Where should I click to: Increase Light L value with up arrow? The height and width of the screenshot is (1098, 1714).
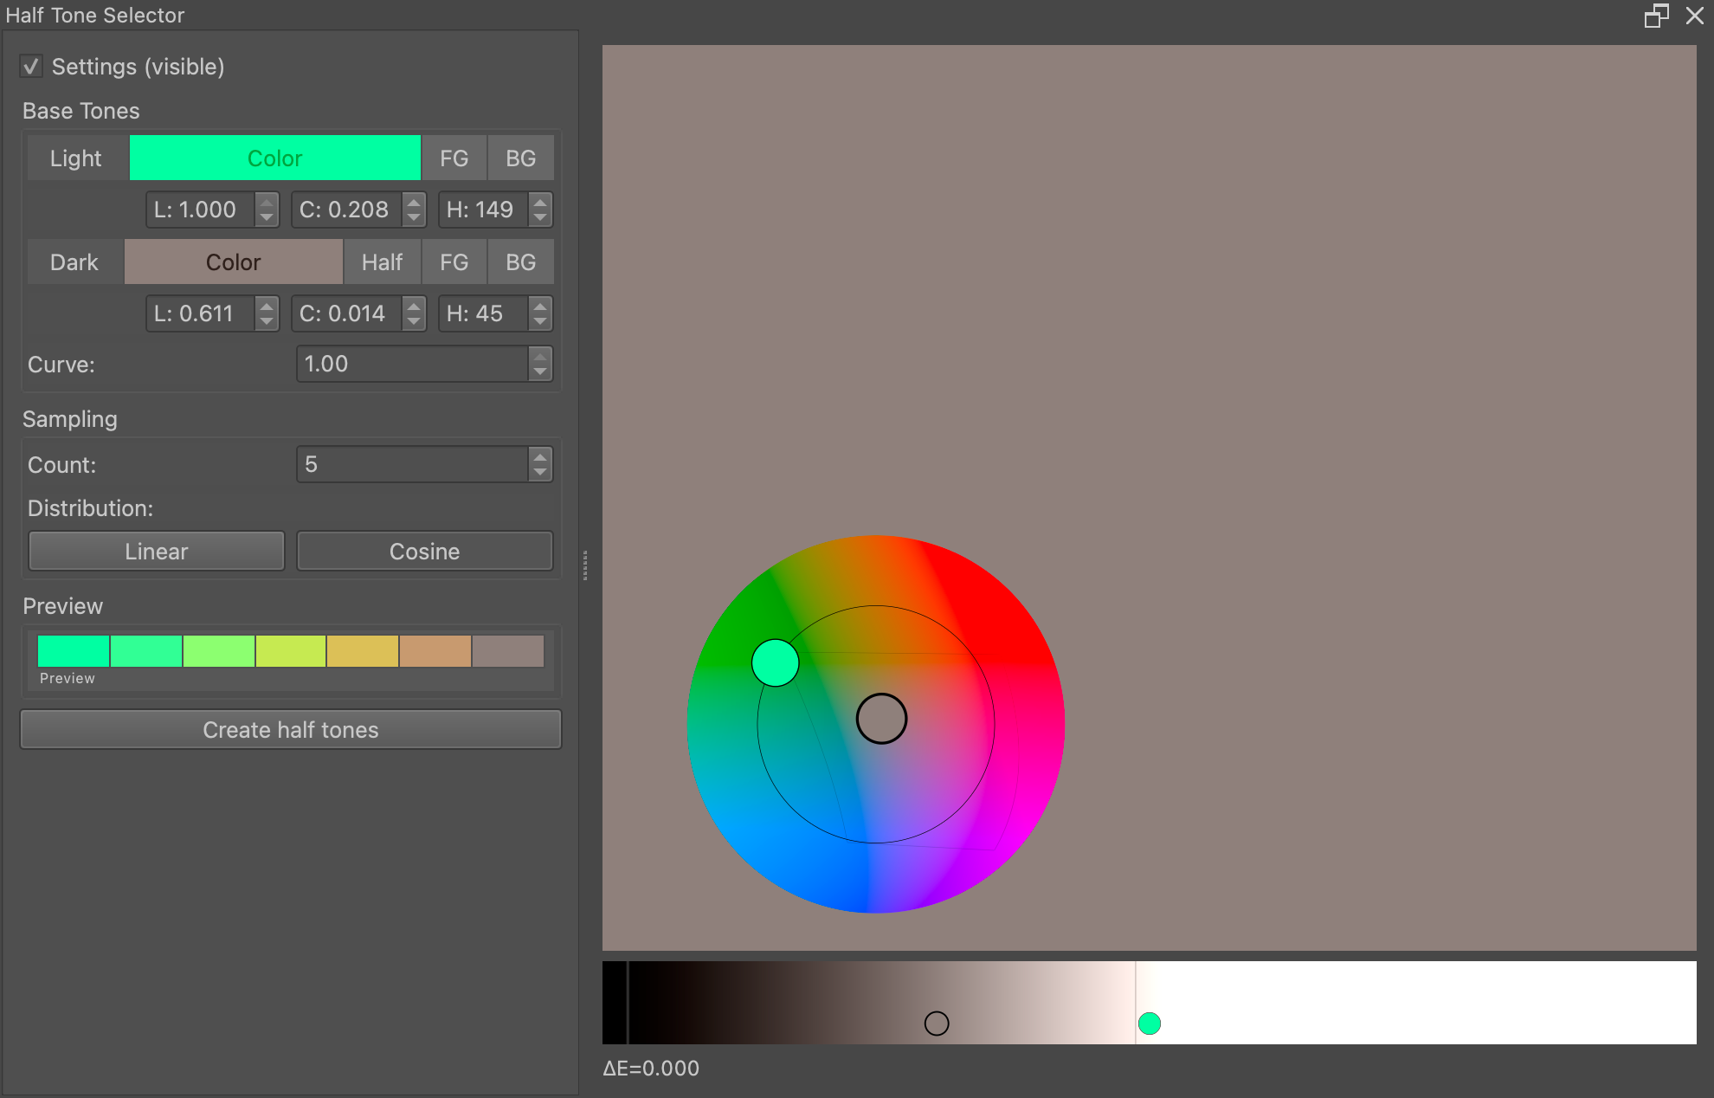(x=267, y=202)
